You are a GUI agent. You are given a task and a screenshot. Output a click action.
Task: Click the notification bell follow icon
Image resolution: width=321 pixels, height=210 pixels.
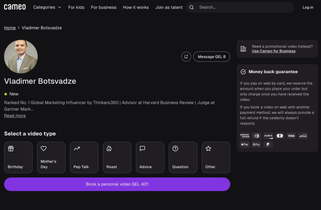186,57
